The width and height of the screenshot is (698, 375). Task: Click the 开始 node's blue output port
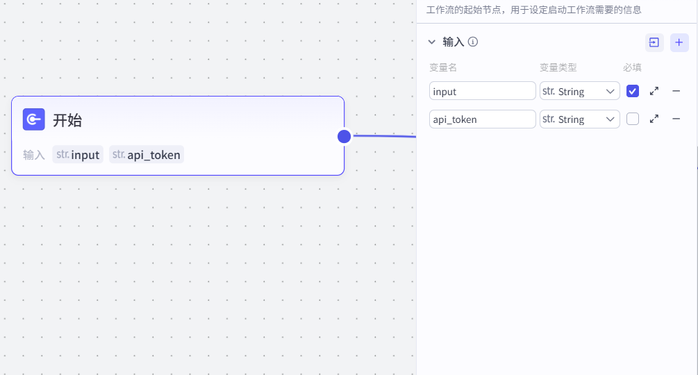pyautogui.click(x=344, y=136)
